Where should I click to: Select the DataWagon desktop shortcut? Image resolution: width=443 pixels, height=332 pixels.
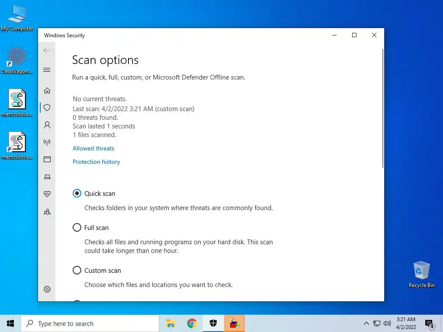tap(17, 61)
